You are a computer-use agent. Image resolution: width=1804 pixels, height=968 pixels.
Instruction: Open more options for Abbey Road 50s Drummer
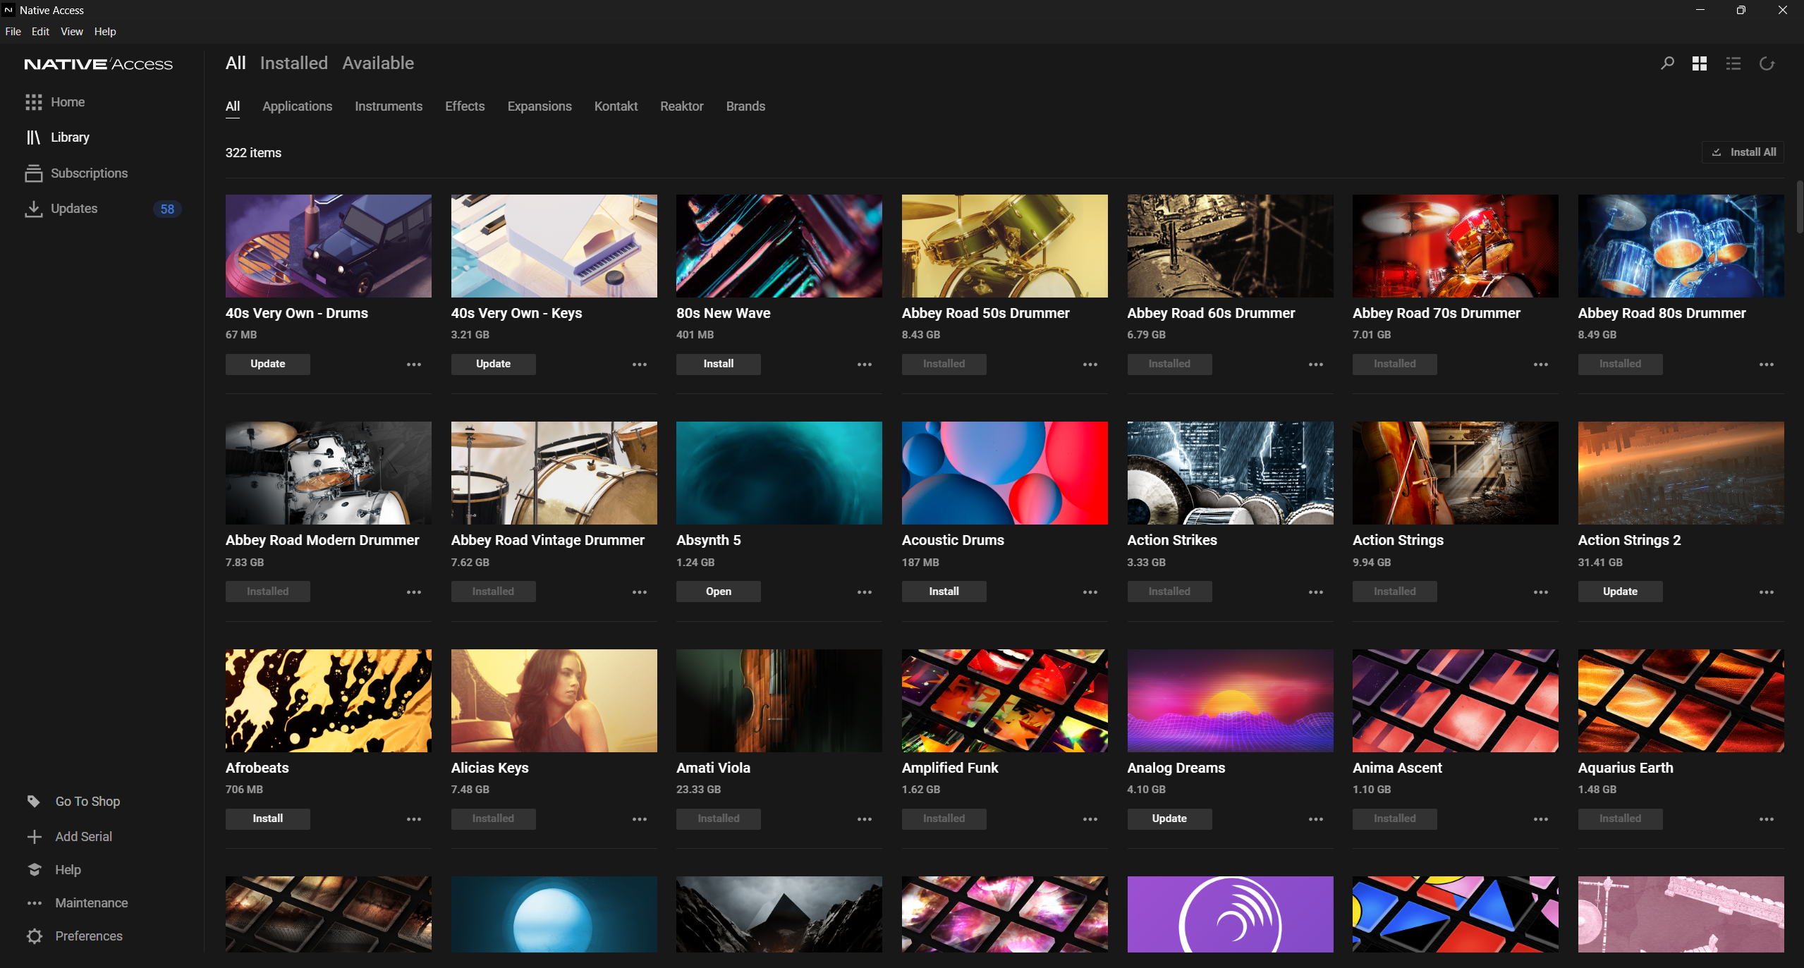point(1090,364)
